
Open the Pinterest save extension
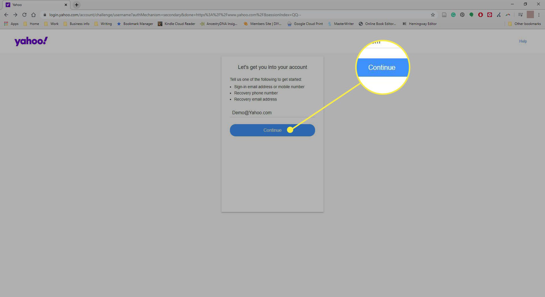tap(462, 15)
